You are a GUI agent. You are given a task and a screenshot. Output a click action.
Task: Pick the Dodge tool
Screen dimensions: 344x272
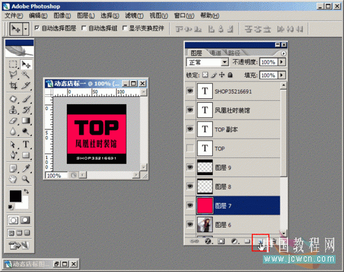click(x=26, y=131)
